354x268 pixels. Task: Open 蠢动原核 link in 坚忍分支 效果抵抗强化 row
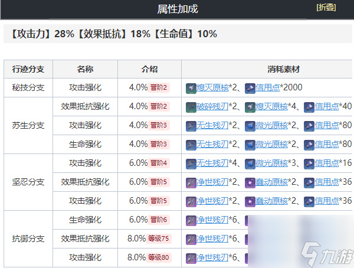click(272, 182)
